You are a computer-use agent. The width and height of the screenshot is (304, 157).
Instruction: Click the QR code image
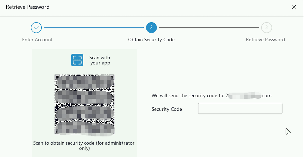85,104
